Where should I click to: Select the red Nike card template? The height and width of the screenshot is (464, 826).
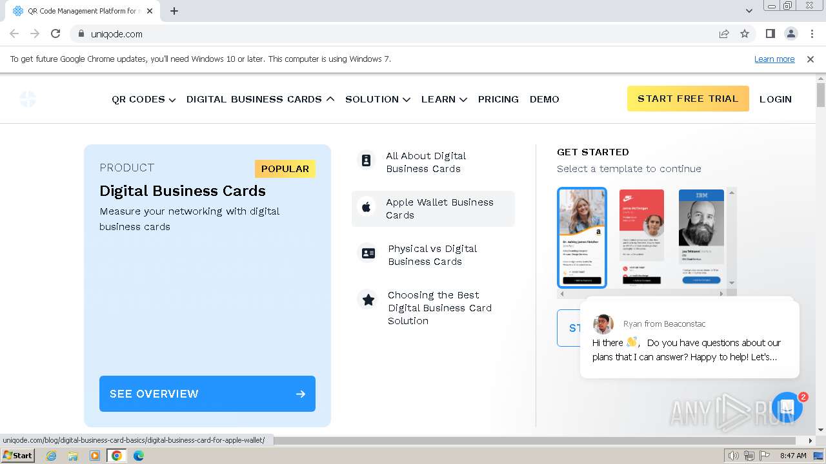641,237
